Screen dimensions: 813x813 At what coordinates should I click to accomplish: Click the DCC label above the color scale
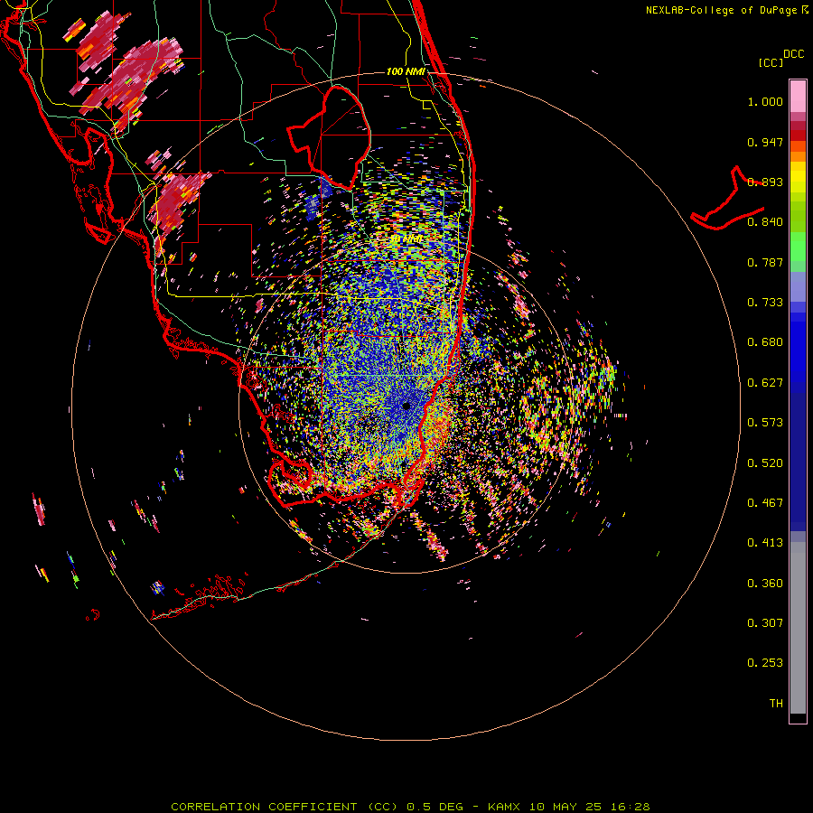point(794,54)
